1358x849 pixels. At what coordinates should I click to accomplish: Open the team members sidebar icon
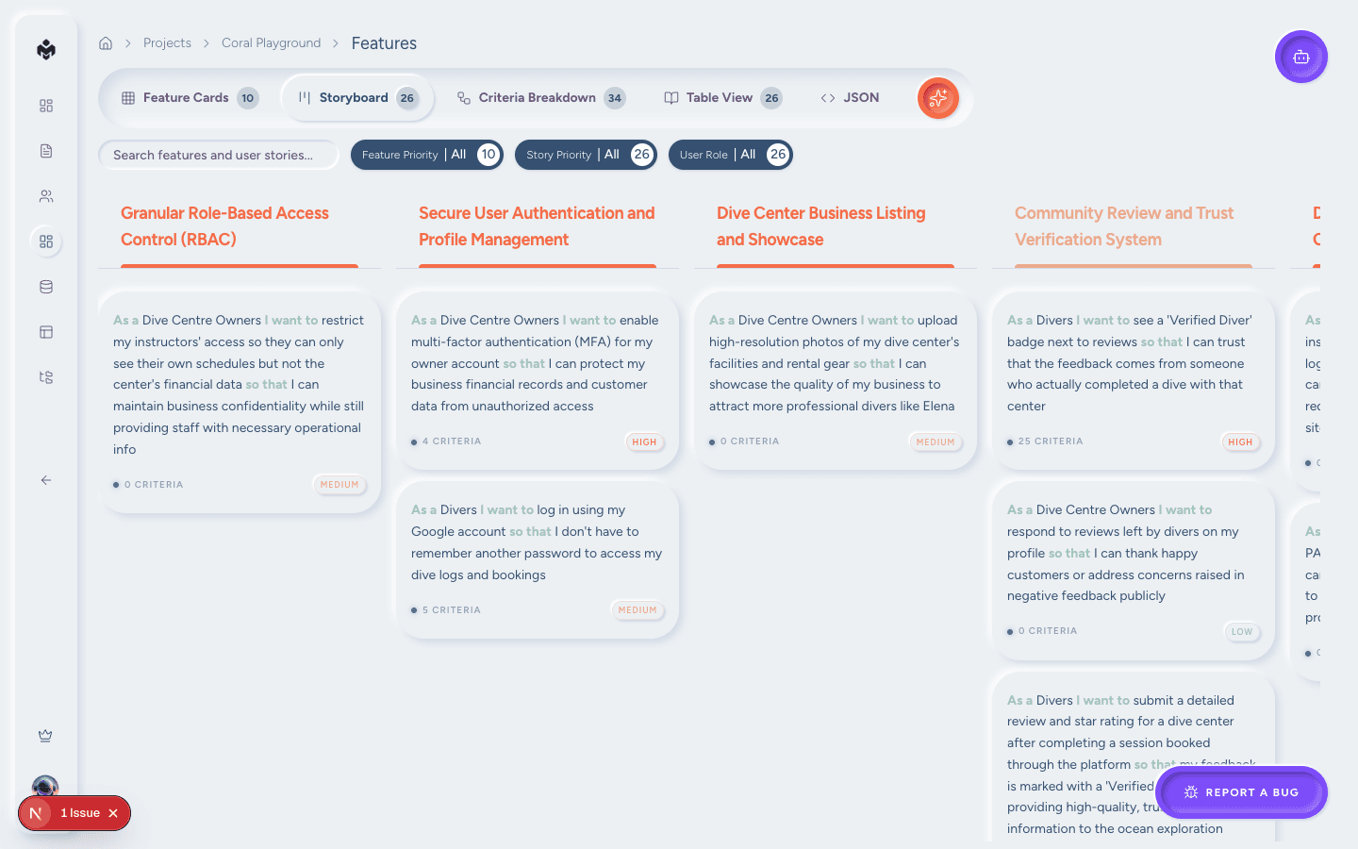coord(45,195)
